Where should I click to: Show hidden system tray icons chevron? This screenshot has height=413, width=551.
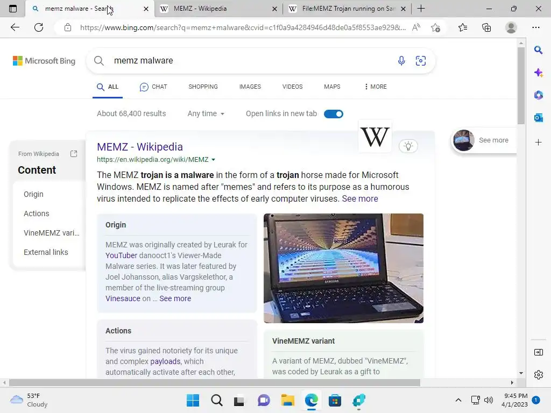[x=458, y=400]
